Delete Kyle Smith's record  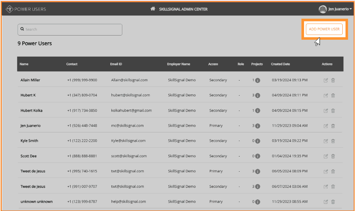(x=333, y=141)
